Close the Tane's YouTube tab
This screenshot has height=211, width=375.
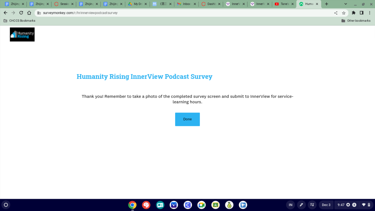point(293,4)
